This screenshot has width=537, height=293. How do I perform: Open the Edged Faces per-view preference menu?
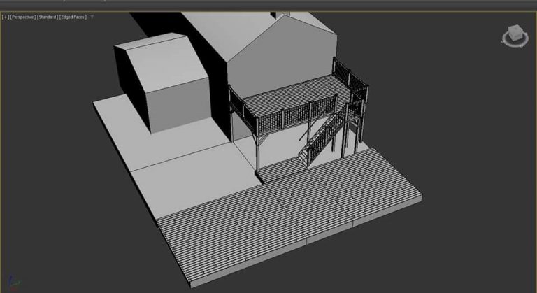pyautogui.click(x=73, y=17)
